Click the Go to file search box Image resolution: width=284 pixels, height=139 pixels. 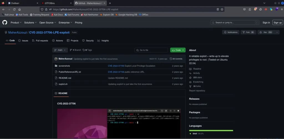[151, 50]
